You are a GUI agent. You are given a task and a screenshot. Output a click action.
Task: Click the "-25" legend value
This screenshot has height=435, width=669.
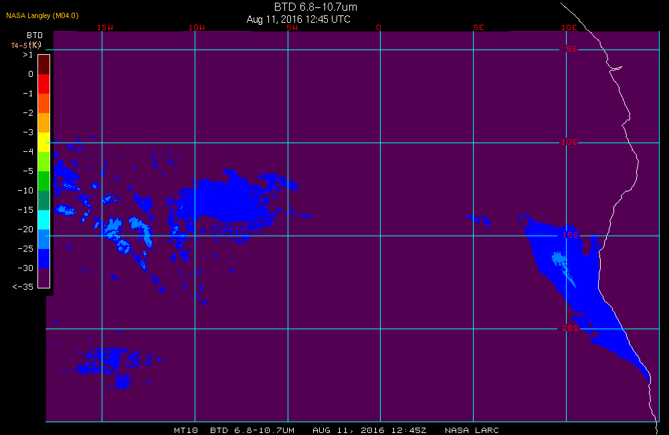[25, 248]
